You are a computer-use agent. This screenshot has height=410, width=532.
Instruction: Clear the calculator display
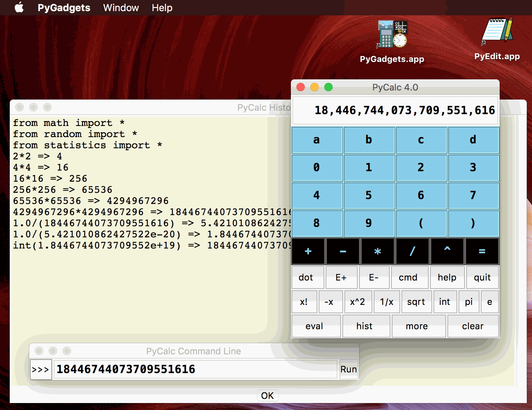[473, 326]
